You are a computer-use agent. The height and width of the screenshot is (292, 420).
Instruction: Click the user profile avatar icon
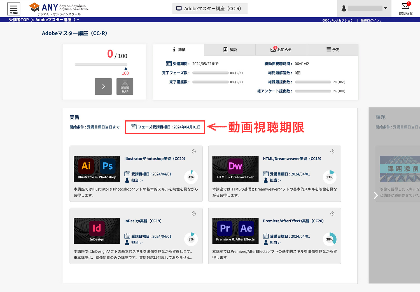tap(344, 8)
